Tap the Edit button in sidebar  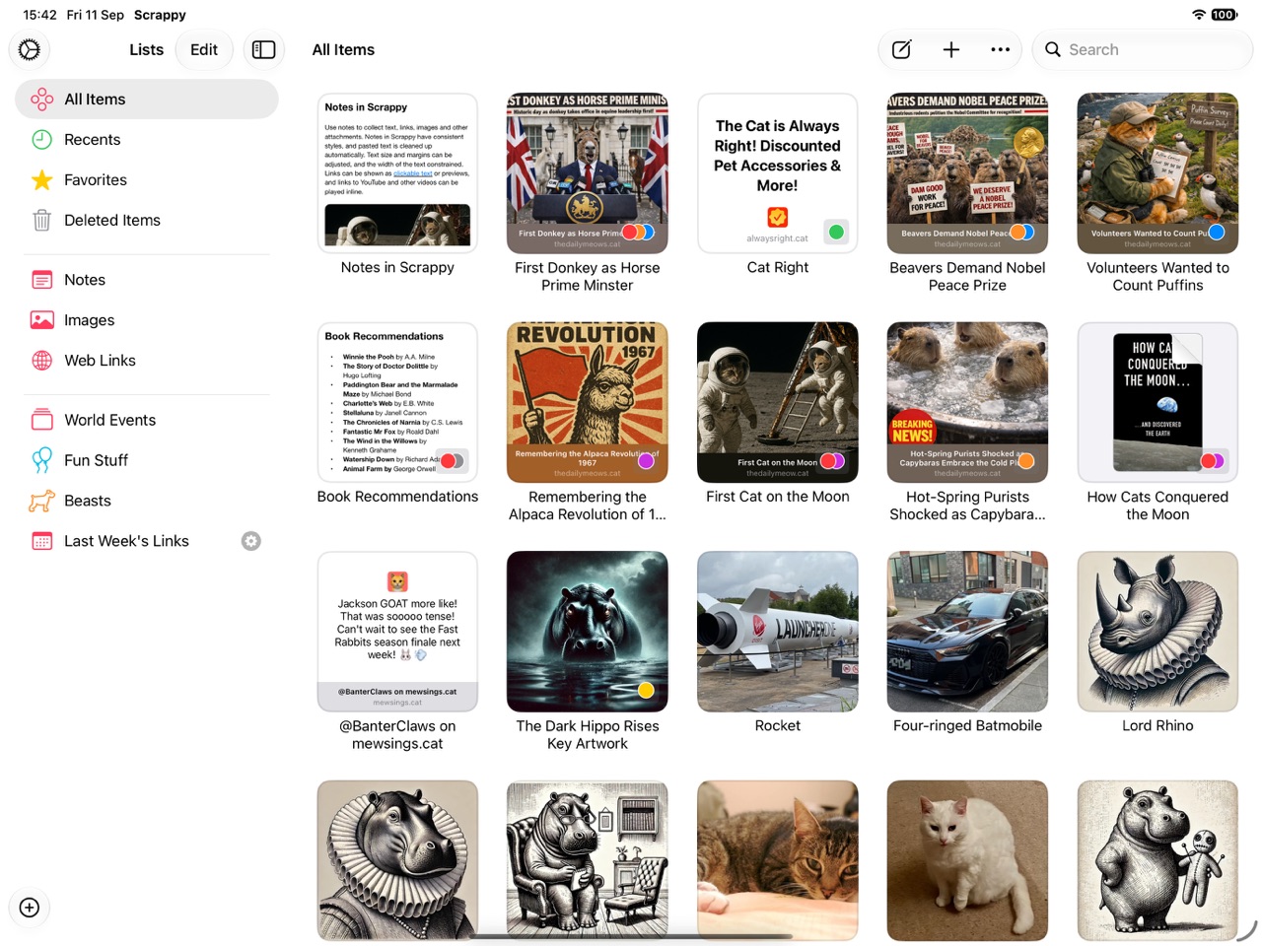pyautogui.click(x=204, y=49)
